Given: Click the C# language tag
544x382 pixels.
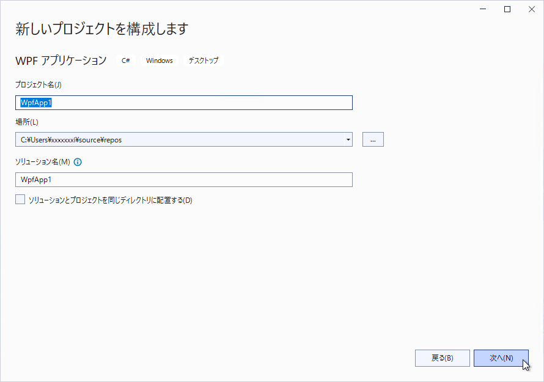Looking at the screenshot, I should (125, 61).
